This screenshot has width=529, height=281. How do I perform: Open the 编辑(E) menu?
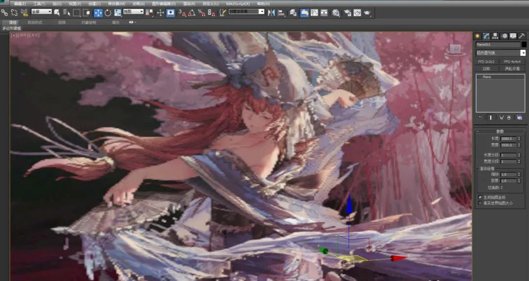20,4
